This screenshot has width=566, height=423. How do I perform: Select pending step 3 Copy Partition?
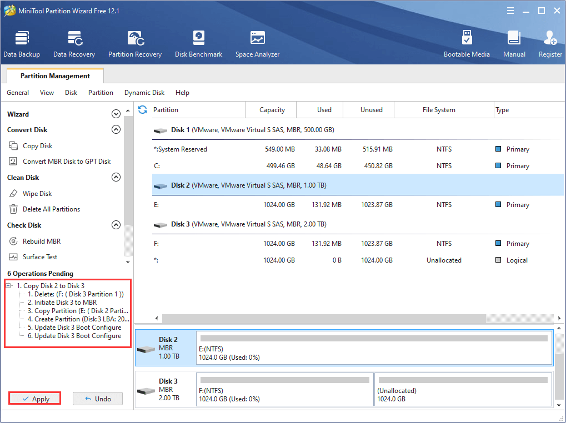(x=78, y=311)
